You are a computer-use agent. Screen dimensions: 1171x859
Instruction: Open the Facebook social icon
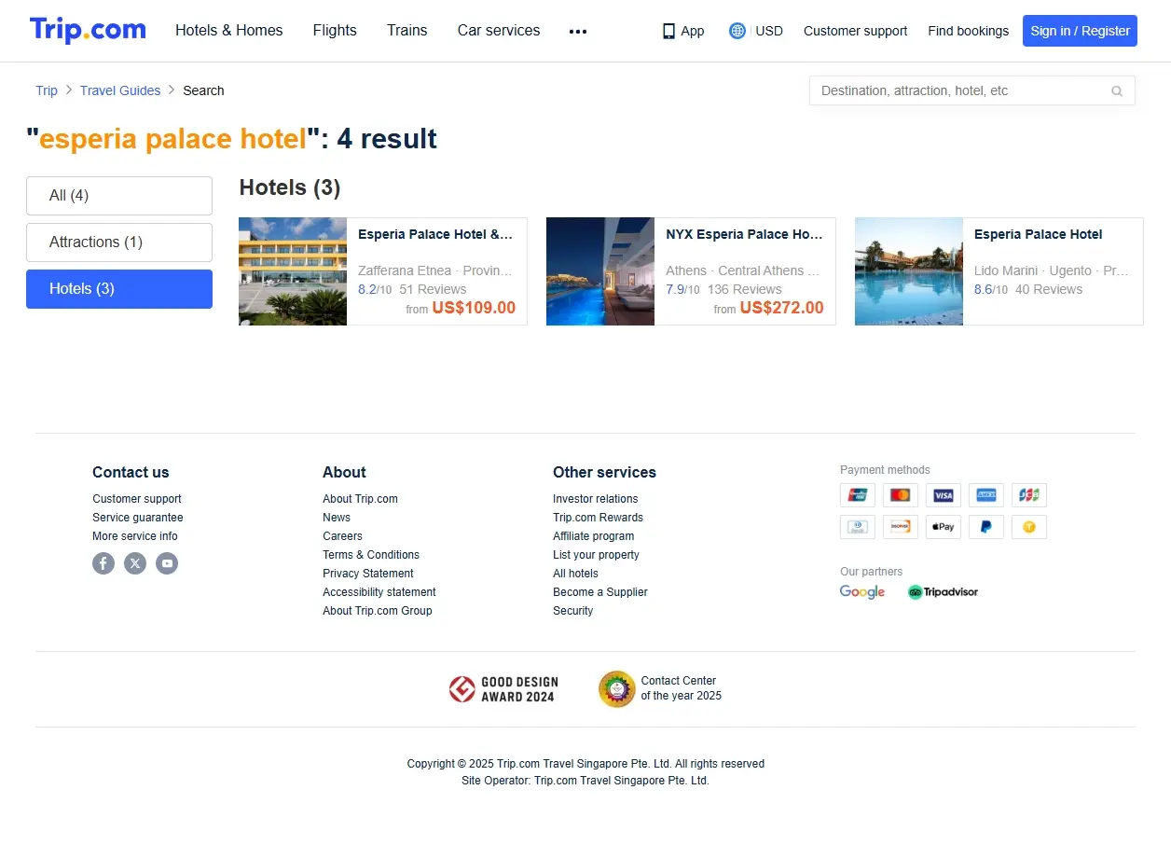tap(103, 563)
